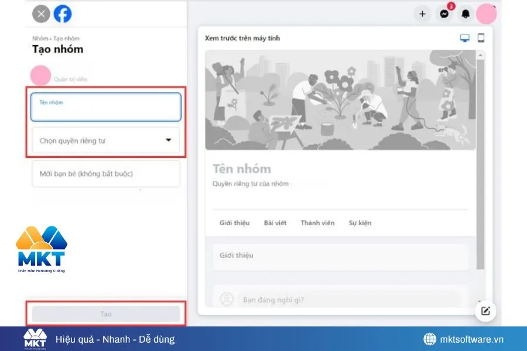Open Messenger from the top bar
527x351 pixels.
click(x=444, y=13)
